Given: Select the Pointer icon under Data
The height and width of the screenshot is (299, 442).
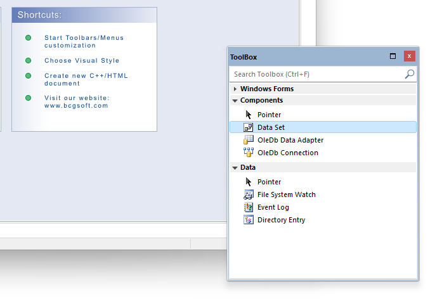Looking at the screenshot, I should 249,182.
